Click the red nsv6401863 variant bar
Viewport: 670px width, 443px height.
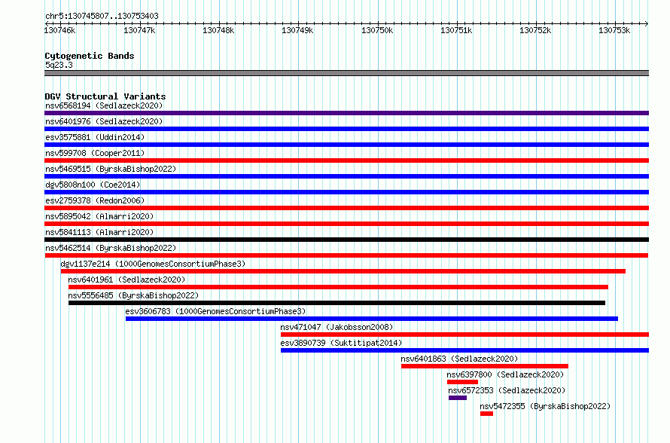485,366
